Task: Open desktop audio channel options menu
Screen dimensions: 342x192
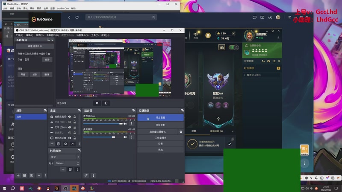Action: pos(131,137)
